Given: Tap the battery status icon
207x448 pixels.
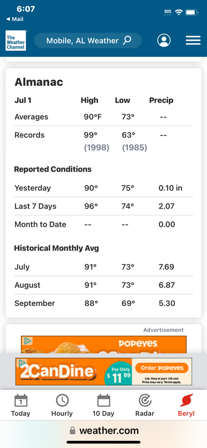Looking at the screenshot, I should coord(192,12).
